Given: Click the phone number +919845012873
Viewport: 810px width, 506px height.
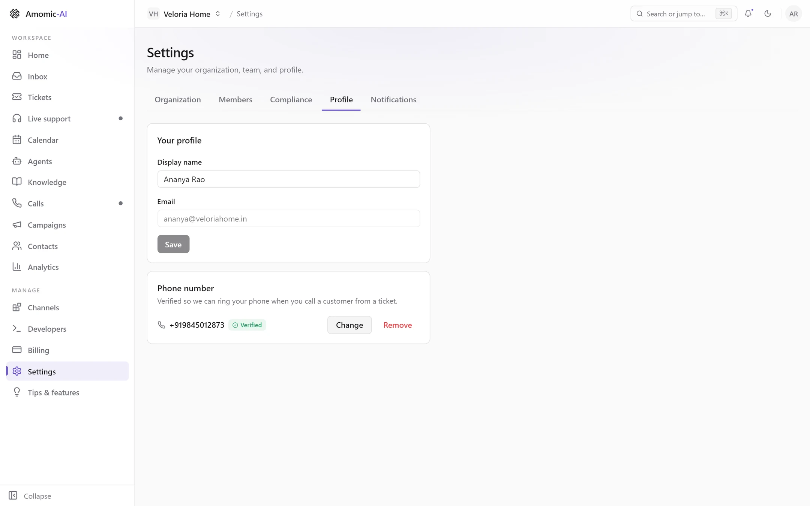Looking at the screenshot, I should pos(197,325).
